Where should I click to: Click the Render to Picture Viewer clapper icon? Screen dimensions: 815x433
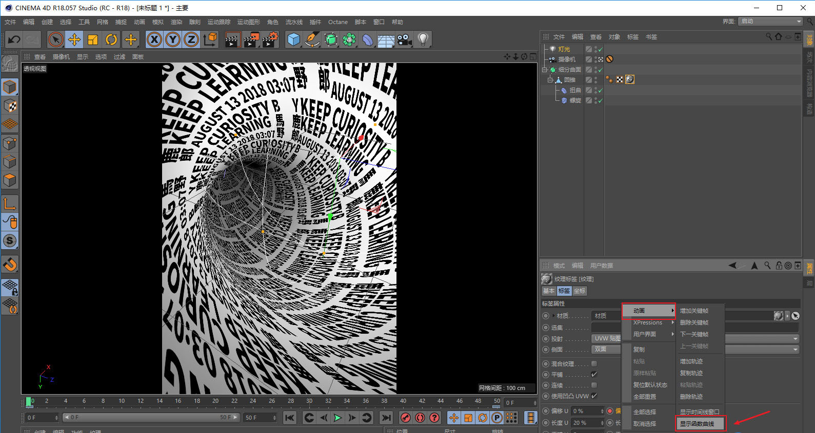[251, 39]
